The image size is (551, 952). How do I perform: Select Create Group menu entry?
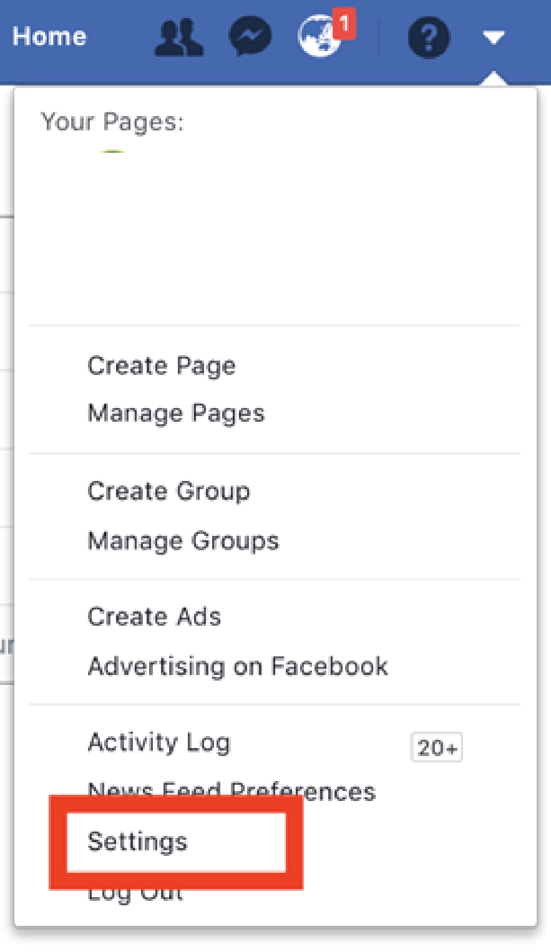pyautogui.click(x=168, y=492)
